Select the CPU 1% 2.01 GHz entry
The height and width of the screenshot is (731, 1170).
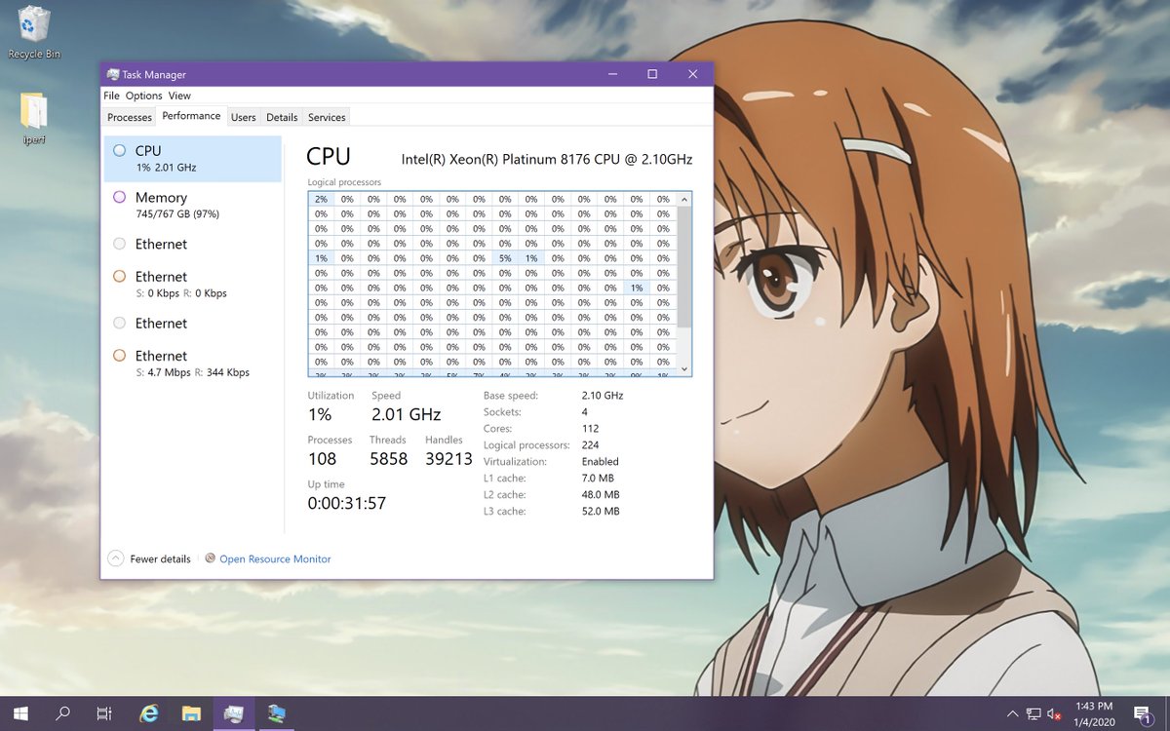193,159
